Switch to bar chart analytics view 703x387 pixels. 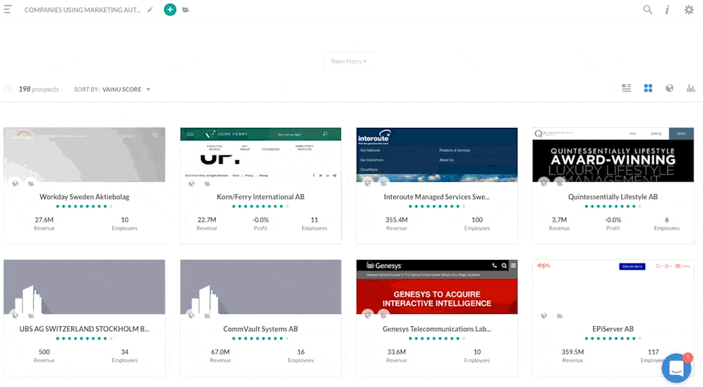point(691,88)
